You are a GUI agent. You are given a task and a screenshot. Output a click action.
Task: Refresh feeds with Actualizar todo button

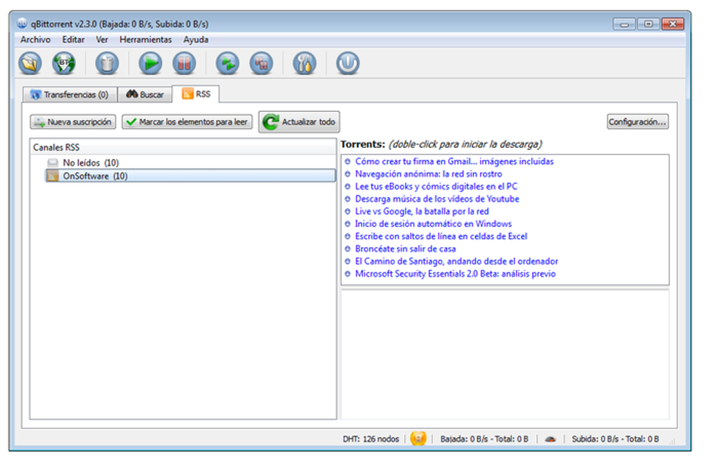[299, 122]
